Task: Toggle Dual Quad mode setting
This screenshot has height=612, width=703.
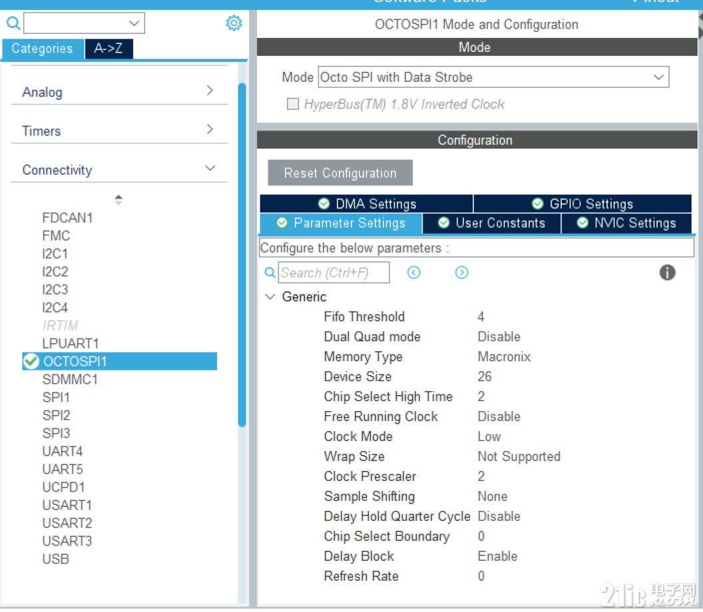Action: 499,337
